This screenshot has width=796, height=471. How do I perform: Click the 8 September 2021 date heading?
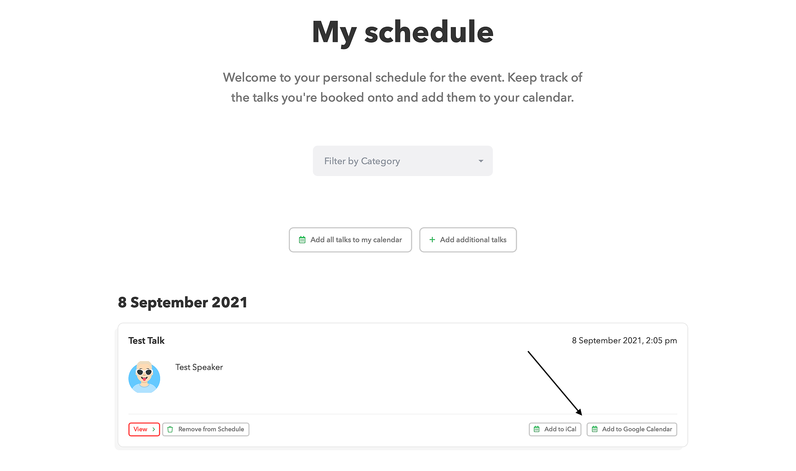coord(183,302)
